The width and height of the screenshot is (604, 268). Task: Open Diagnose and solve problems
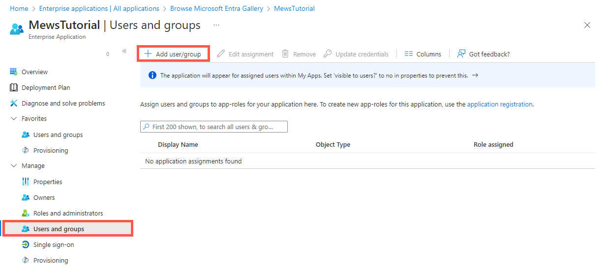[x=63, y=103]
